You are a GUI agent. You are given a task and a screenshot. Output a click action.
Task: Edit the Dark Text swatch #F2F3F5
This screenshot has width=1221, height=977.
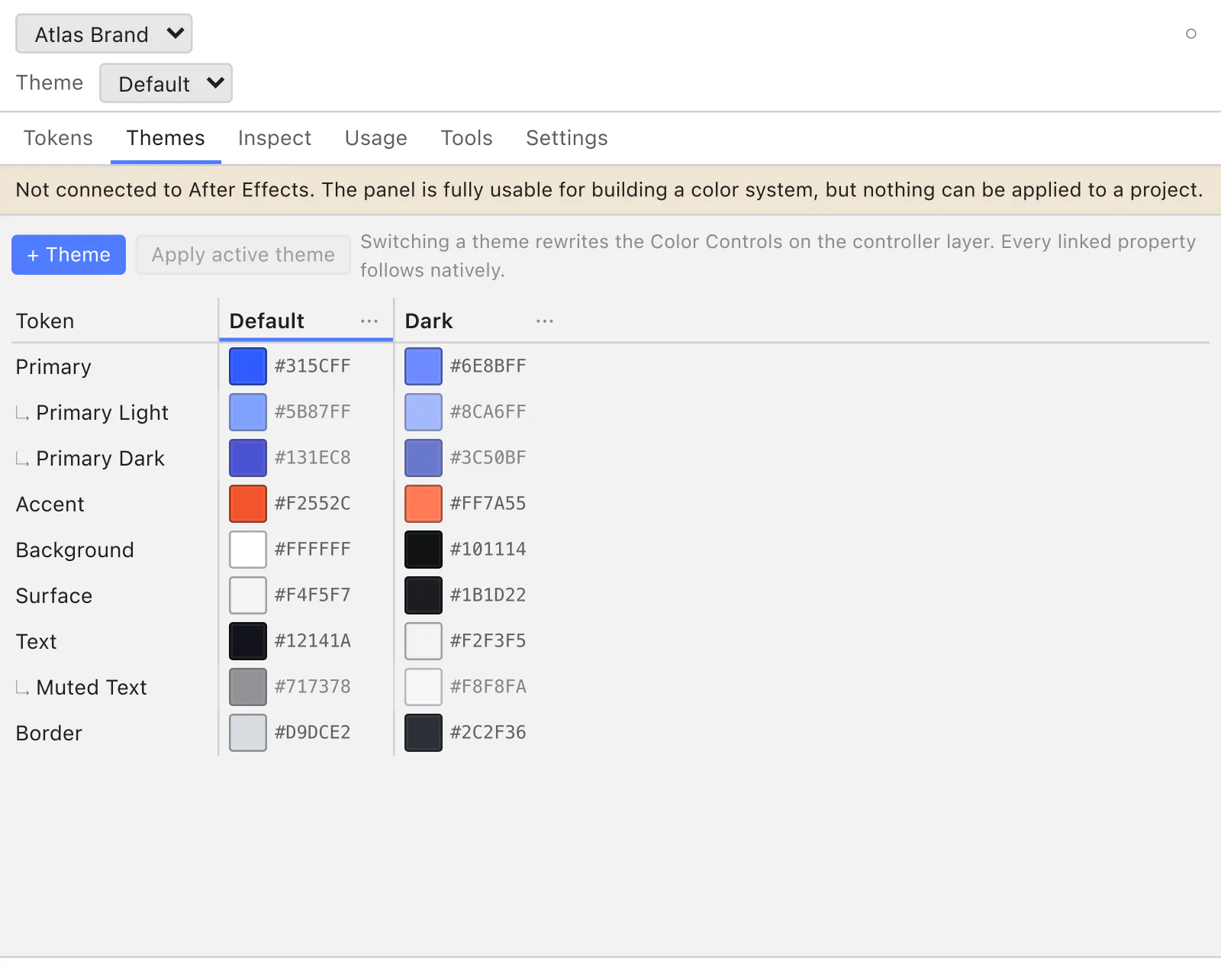pyautogui.click(x=424, y=641)
